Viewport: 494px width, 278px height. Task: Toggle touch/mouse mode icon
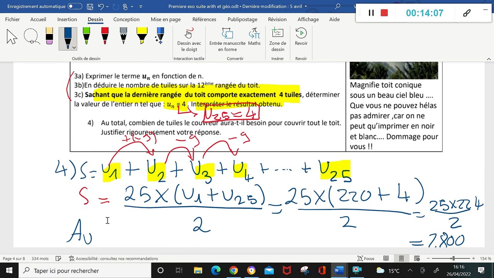pos(125,7)
